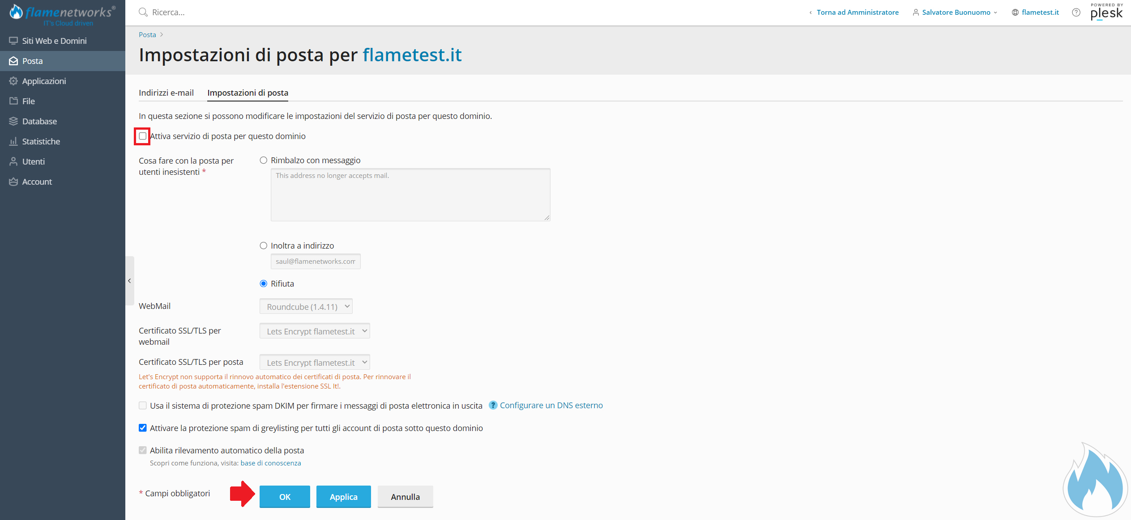Viewport: 1131px width, 520px height.
Task: Click the help question mark icon in header
Action: [1076, 13]
